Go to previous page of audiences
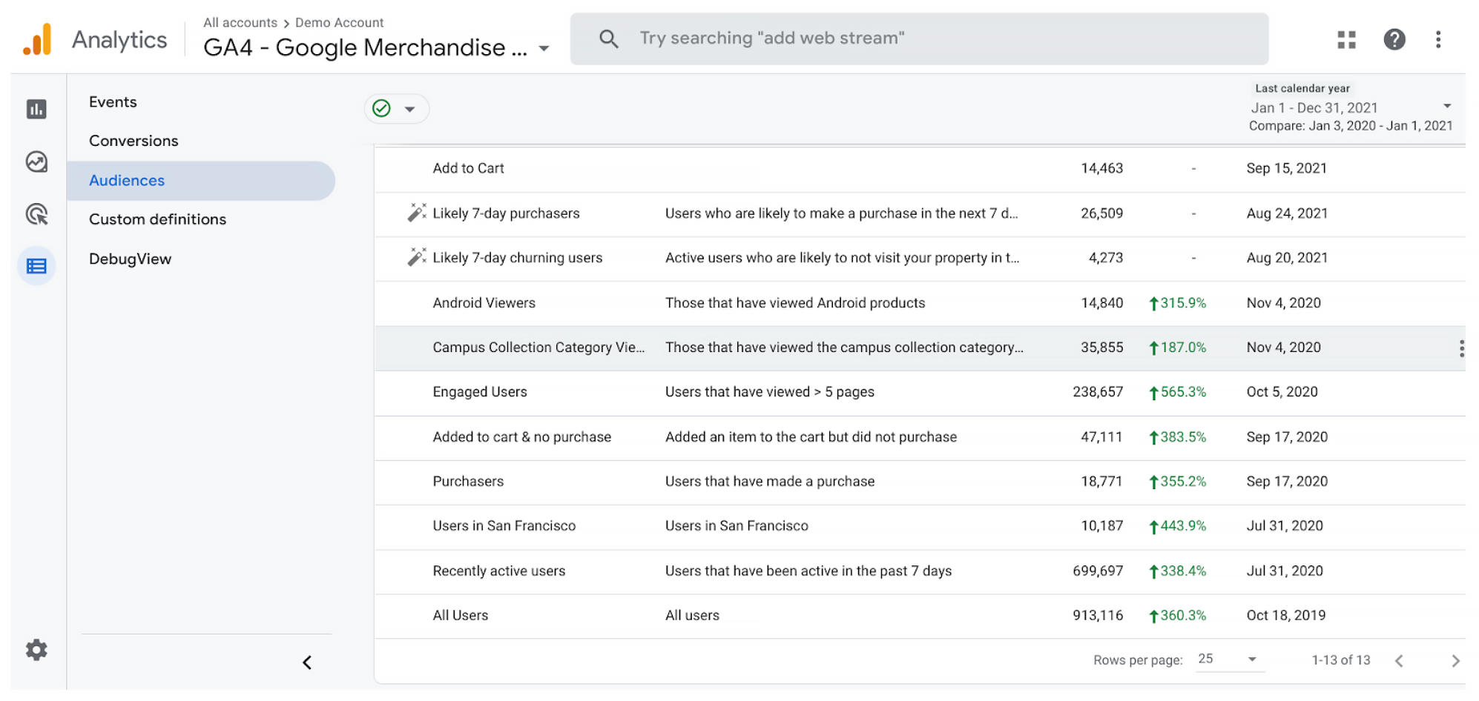Screen dimensions: 1479x701 [1399, 660]
